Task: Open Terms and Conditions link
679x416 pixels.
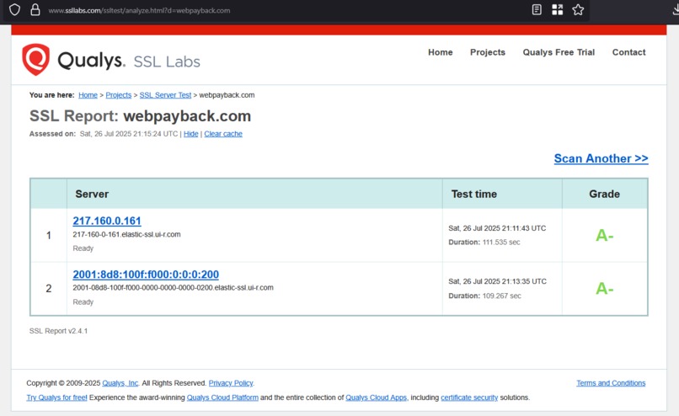Action: point(611,383)
